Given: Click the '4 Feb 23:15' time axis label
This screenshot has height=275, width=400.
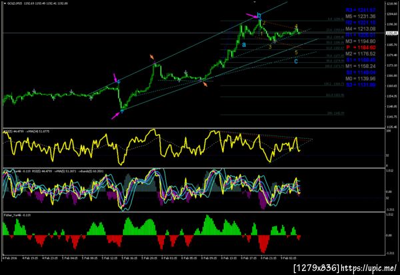Looking at the screenshot, I should (49, 258).
